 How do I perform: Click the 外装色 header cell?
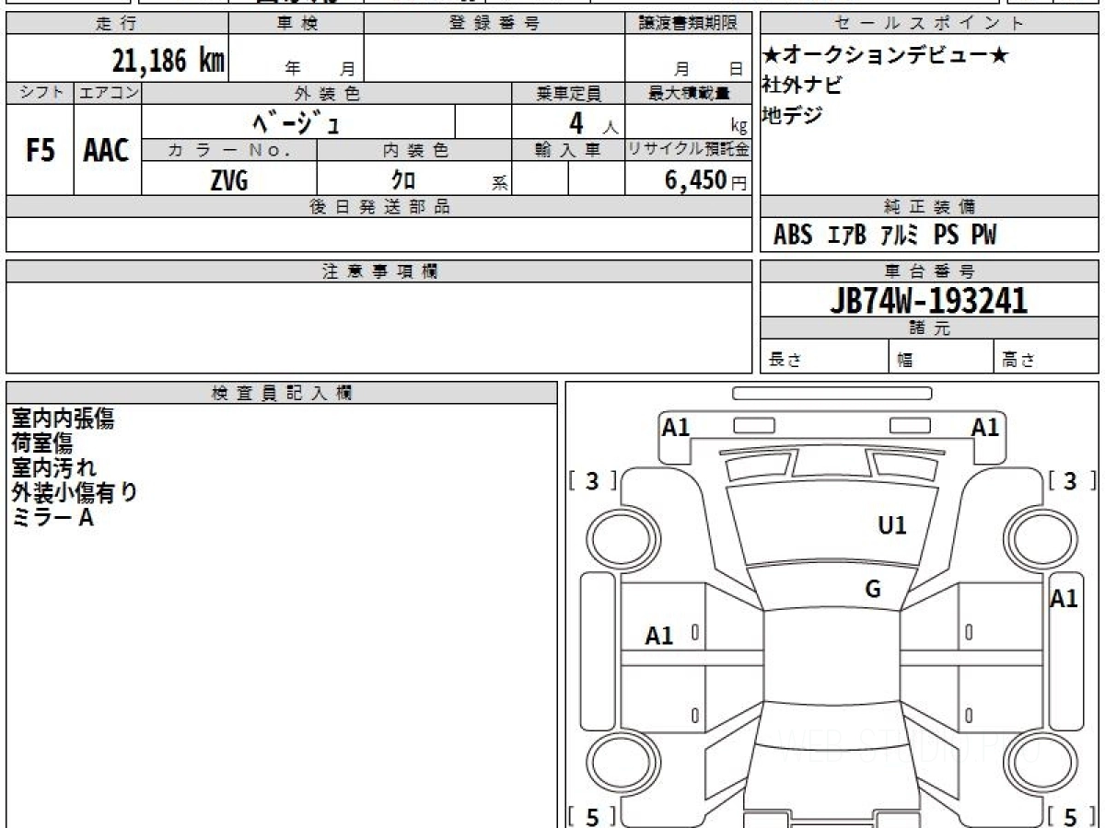[x=327, y=93]
